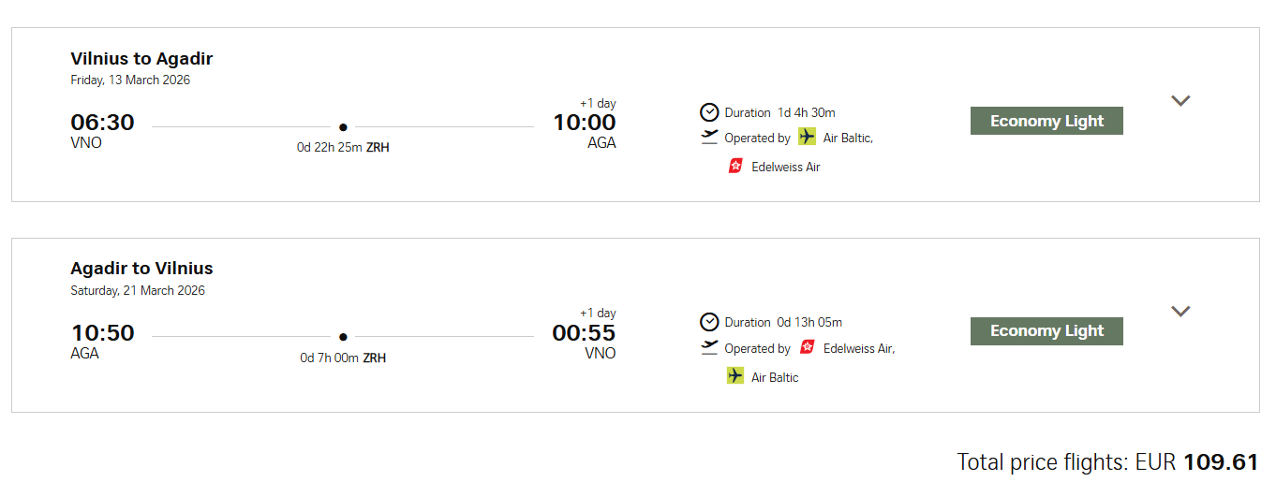Click the outbound flight clock duration icon
The height and width of the screenshot is (482, 1276).
(709, 112)
